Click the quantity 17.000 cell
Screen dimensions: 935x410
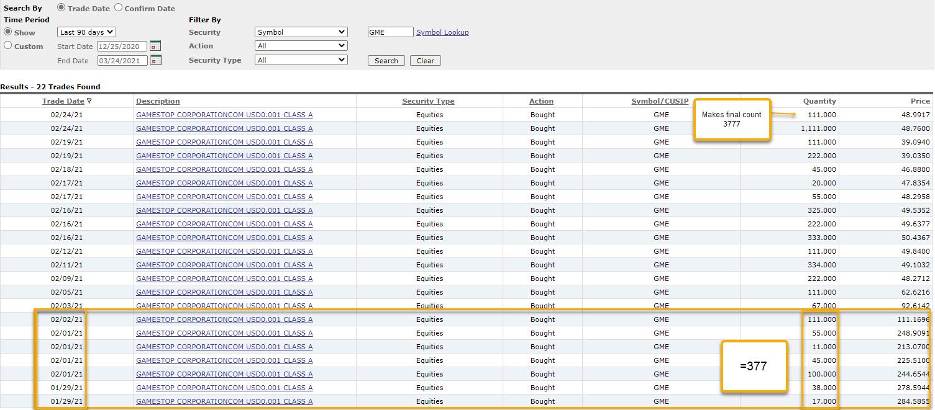pyautogui.click(x=824, y=401)
